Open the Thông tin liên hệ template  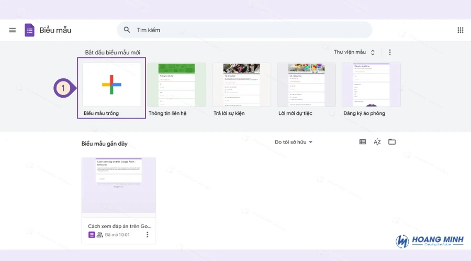[x=177, y=85]
